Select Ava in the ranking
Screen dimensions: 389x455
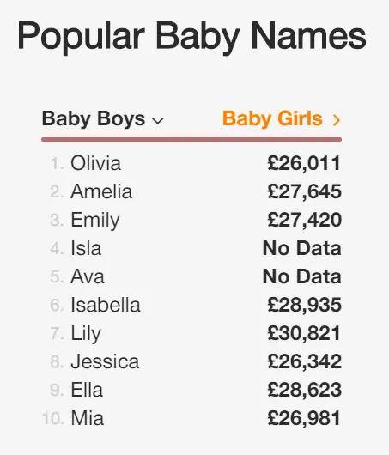(88, 276)
